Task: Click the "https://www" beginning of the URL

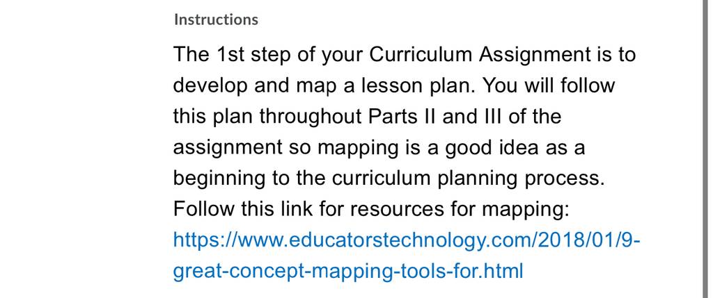Action: coord(231,240)
